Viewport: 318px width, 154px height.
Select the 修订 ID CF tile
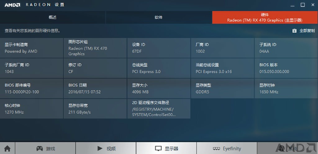point(95,68)
